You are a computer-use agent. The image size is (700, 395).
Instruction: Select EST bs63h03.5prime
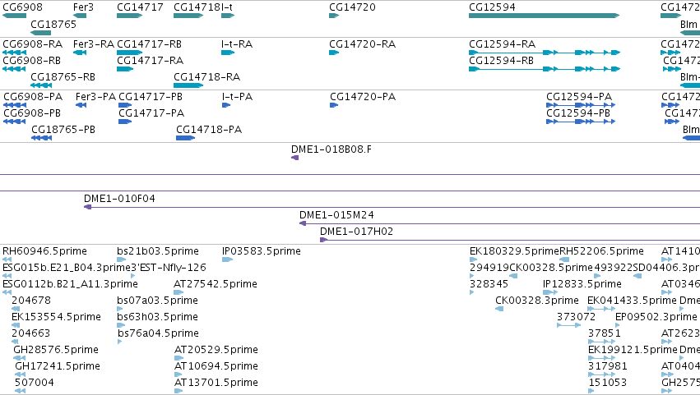click(157, 318)
